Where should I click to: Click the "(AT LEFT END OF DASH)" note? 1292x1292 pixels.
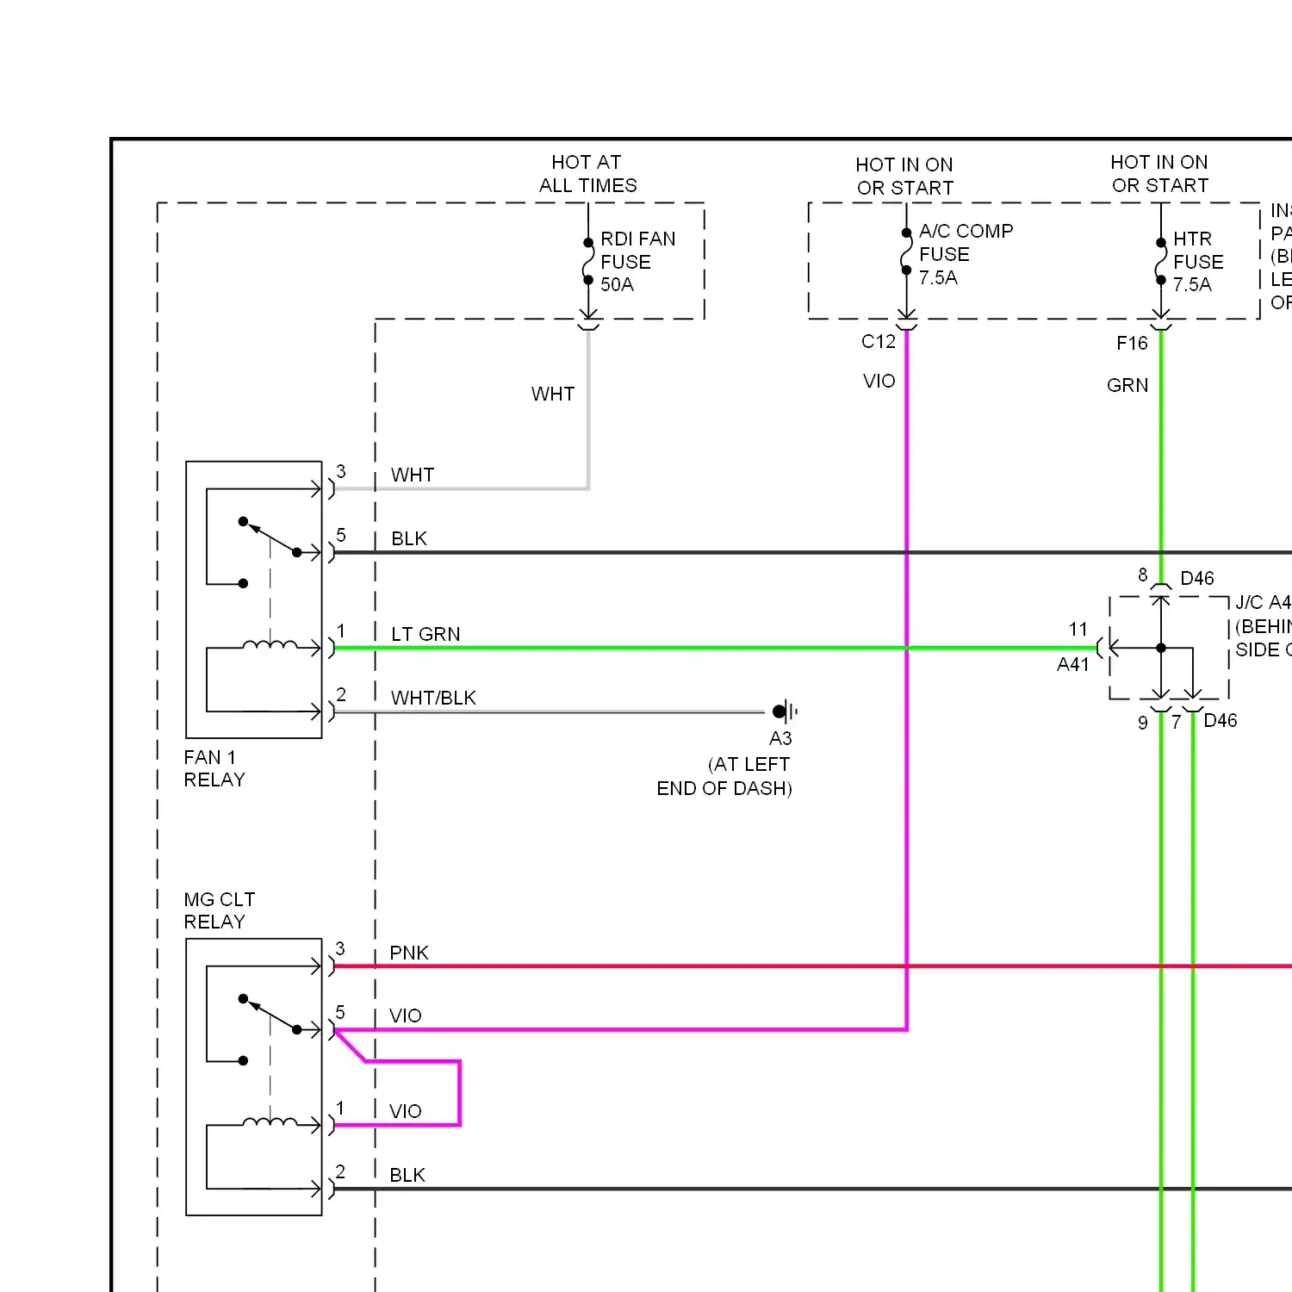point(724,776)
